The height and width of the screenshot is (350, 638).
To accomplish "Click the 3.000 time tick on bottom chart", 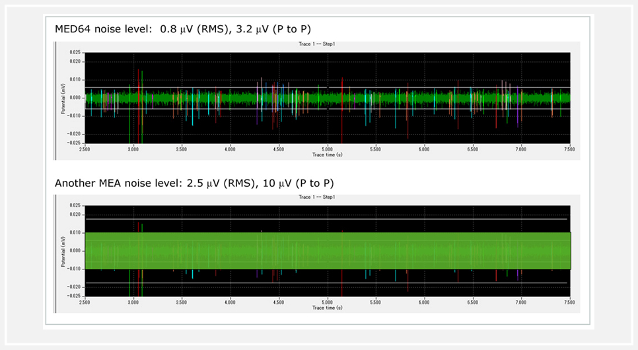I will [x=133, y=302].
